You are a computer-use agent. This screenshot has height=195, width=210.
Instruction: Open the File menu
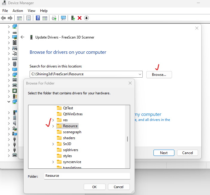[x=5, y=11]
